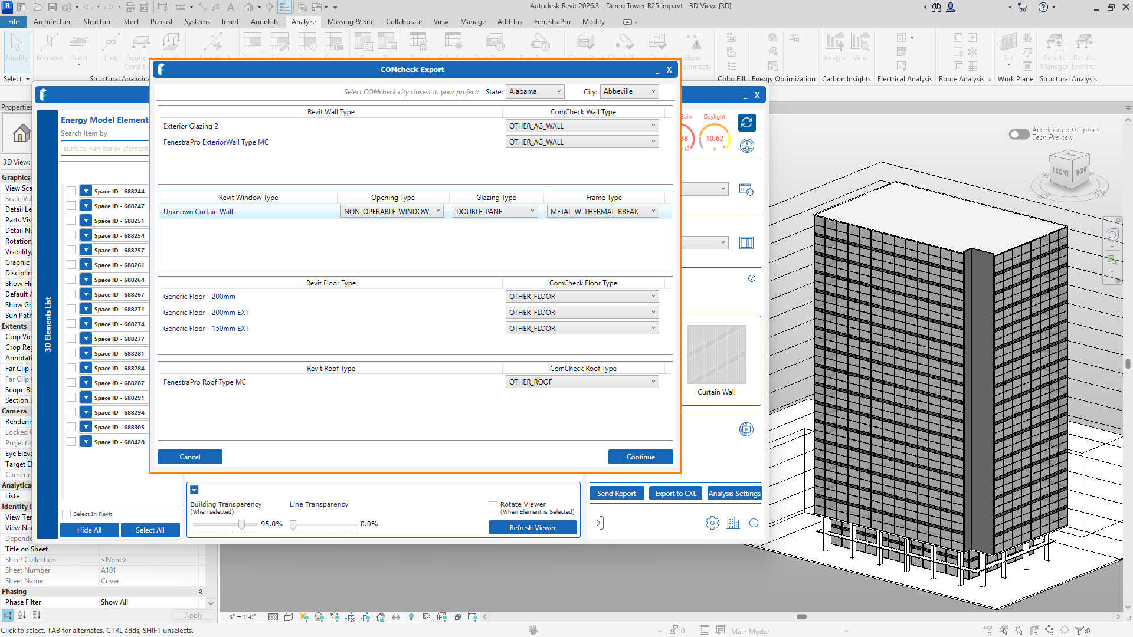Click the Save icon in Quick Access Toolbar
The height and width of the screenshot is (637, 1133).
[52, 7]
